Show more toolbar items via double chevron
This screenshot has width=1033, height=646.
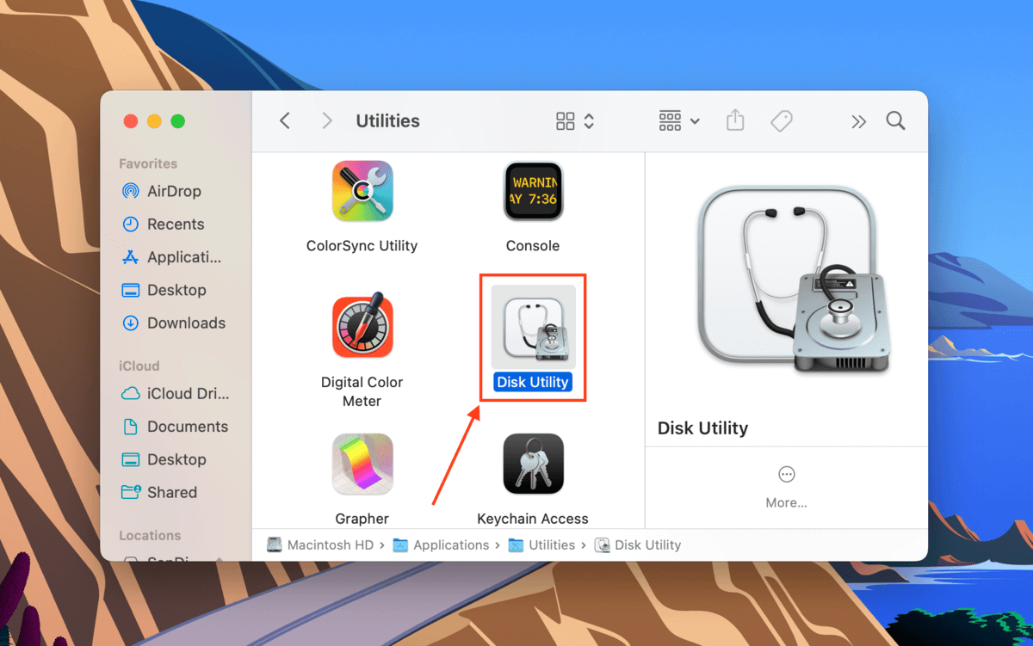coord(858,121)
